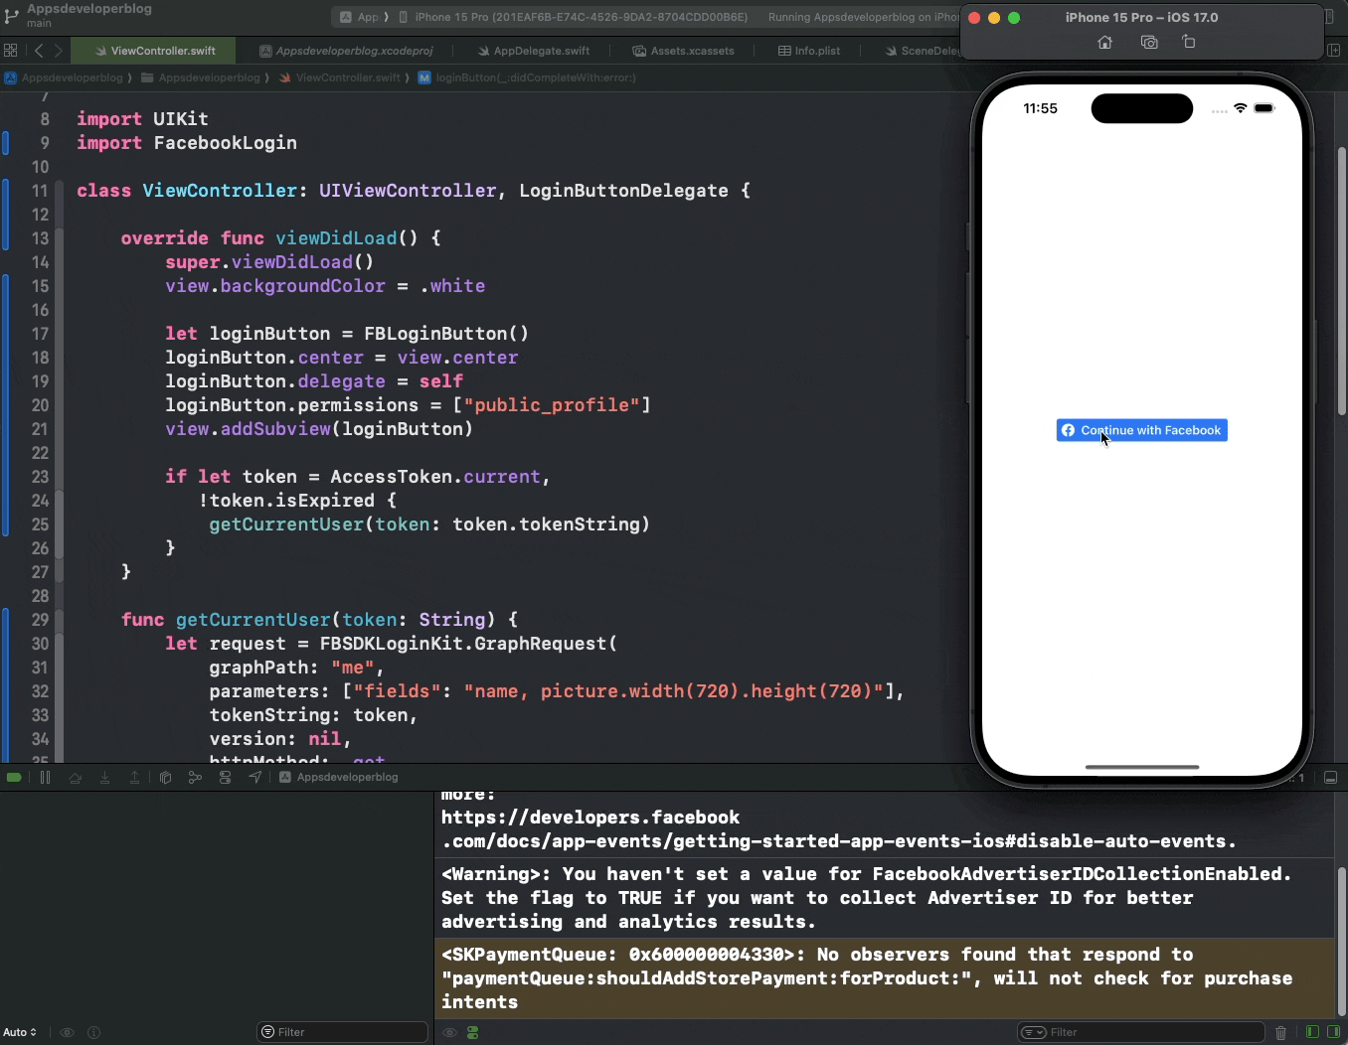Toggle the Quick Look eye icon bottom left
Screen dimensions: 1348x1045
67,1032
